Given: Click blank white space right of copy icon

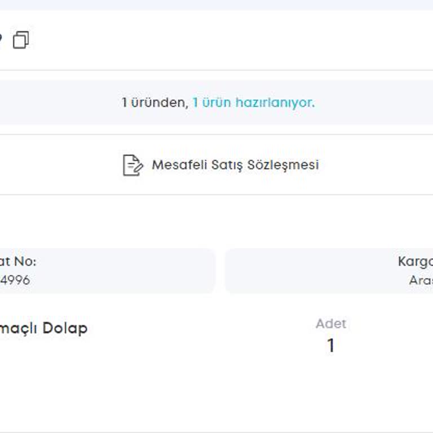Looking at the screenshot, I should [x=221, y=40].
